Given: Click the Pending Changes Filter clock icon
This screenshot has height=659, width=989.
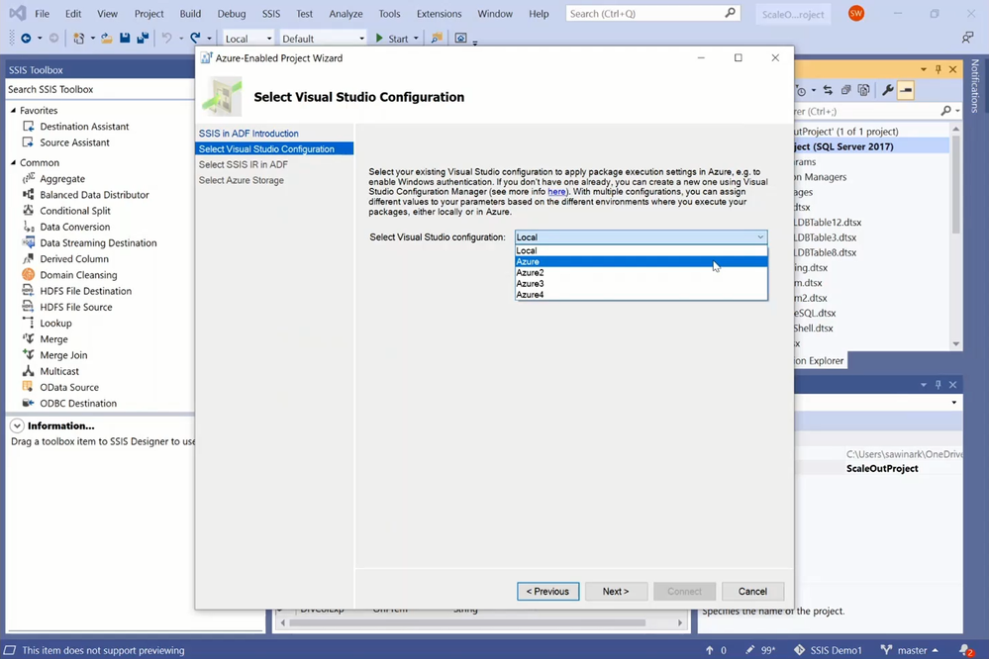Looking at the screenshot, I should (x=802, y=90).
